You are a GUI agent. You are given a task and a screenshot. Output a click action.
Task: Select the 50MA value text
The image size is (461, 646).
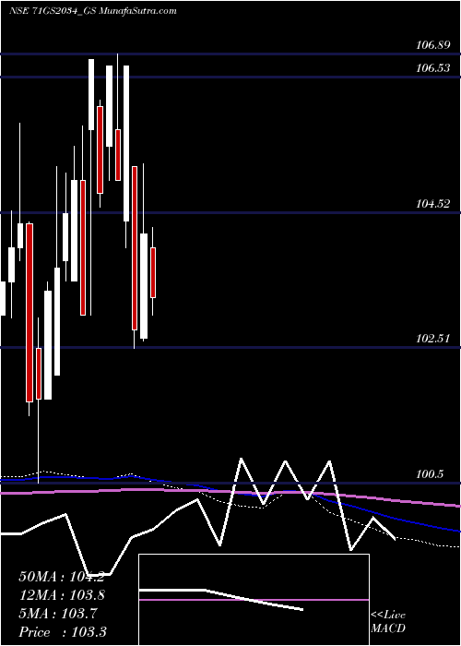(62, 577)
